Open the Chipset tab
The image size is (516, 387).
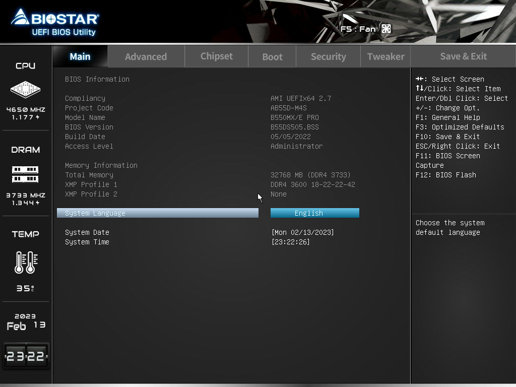tap(217, 56)
